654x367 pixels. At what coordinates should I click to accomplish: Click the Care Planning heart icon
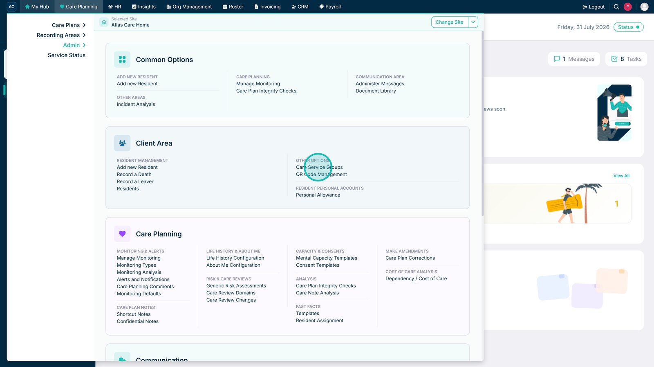(x=122, y=234)
